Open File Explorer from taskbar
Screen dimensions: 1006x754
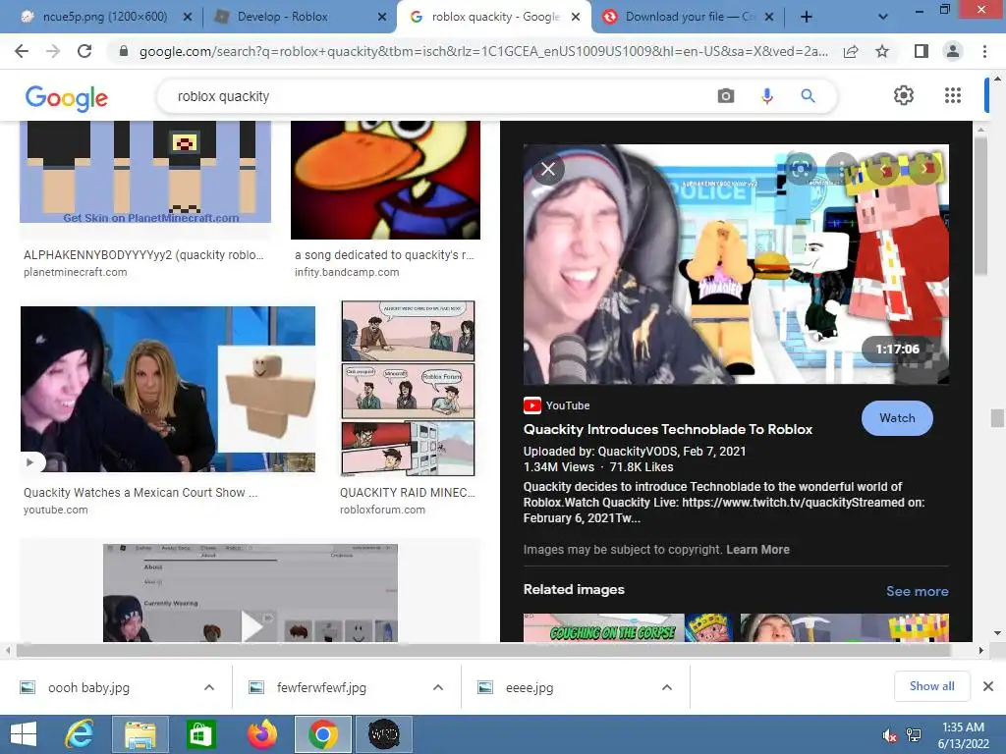tap(140, 734)
